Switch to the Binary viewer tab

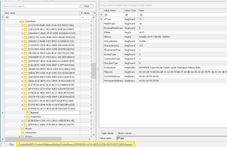[x=125, y=133]
